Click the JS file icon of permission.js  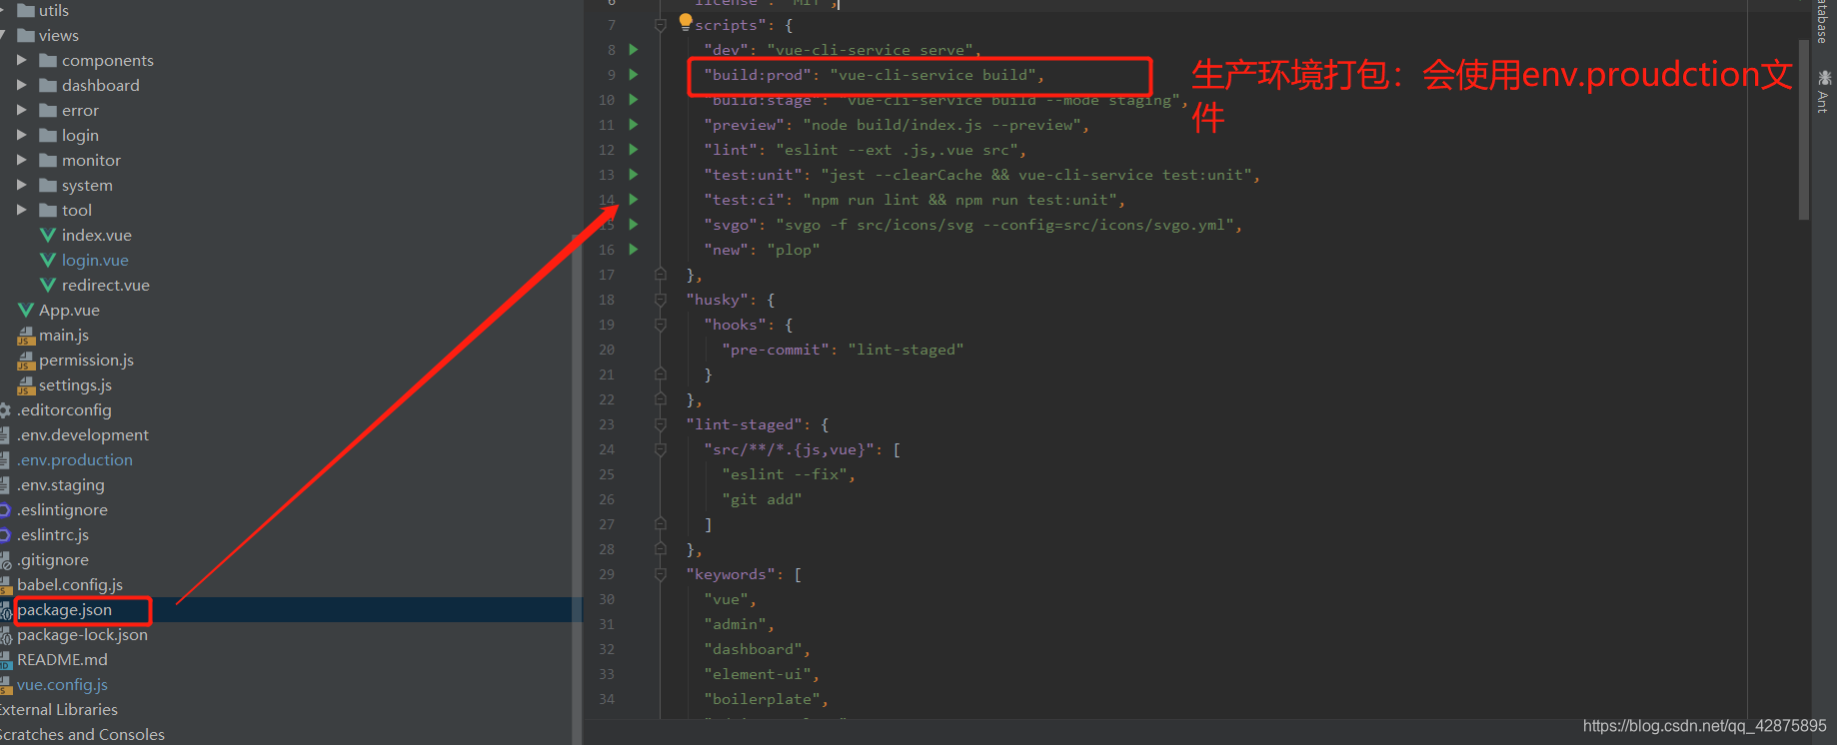[26, 361]
